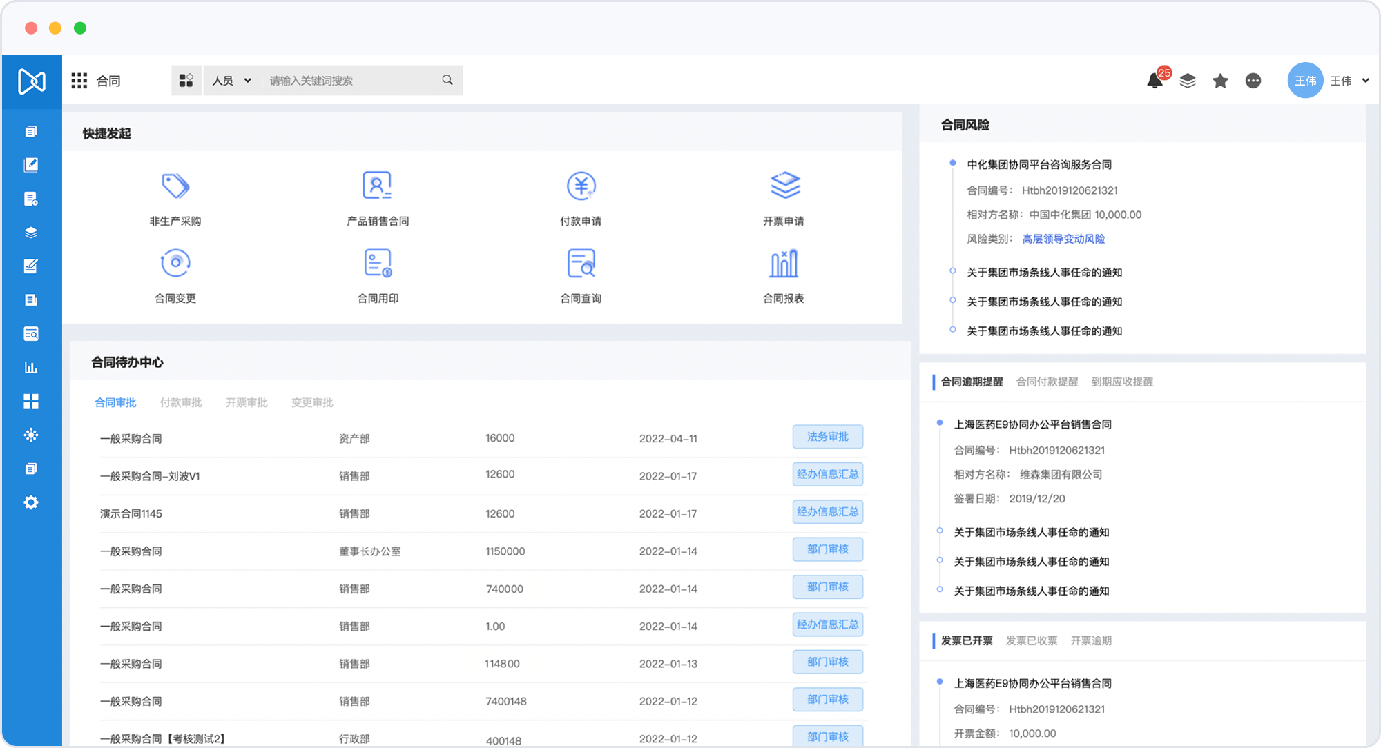Open 产品销售合同 quick launch icon
Viewport: 1381px width, 748px height.
coord(377,186)
